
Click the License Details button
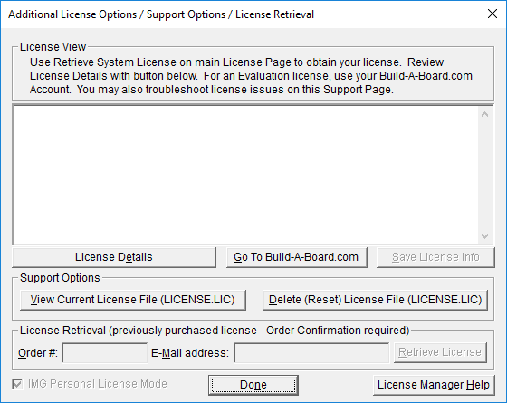(114, 257)
